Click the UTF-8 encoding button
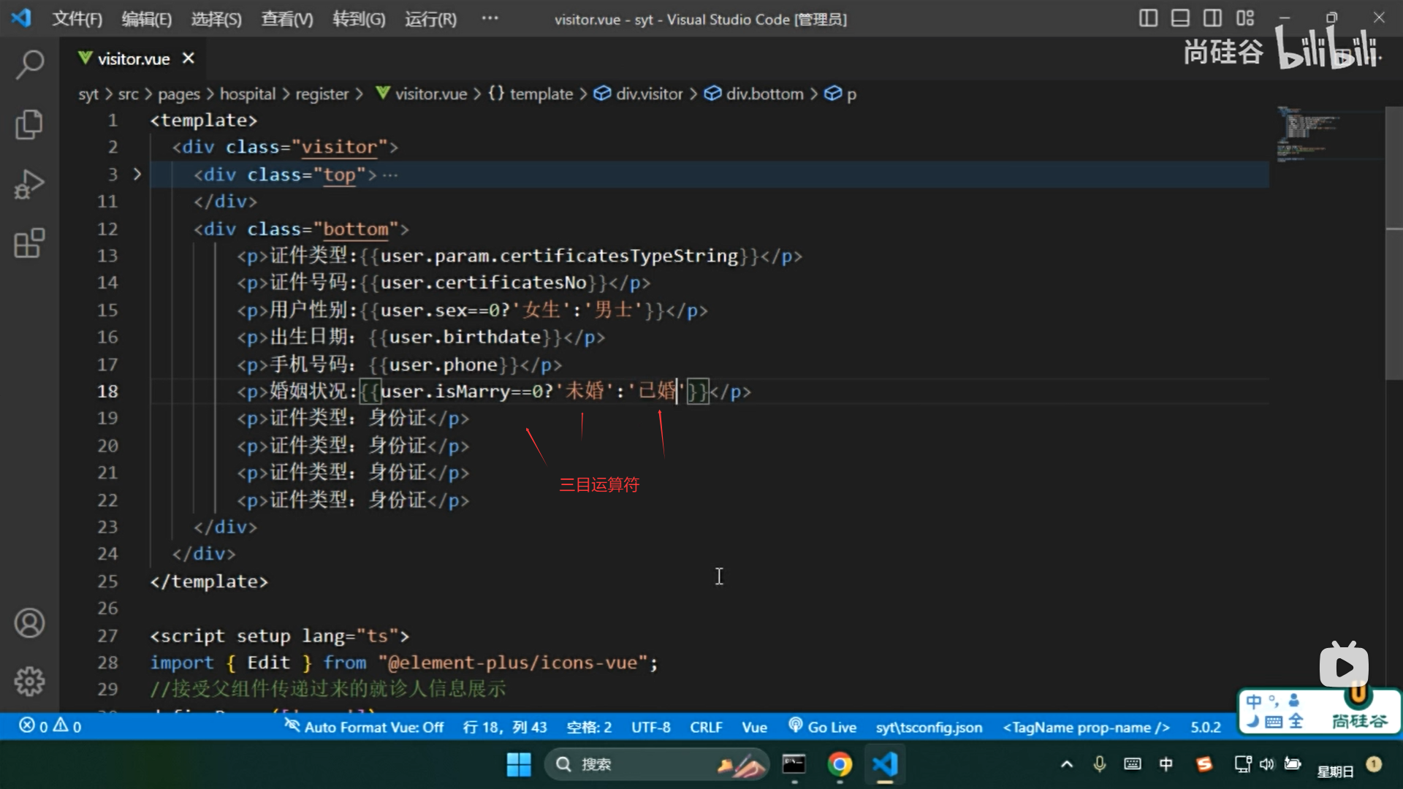The width and height of the screenshot is (1403, 789). [x=650, y=727]
